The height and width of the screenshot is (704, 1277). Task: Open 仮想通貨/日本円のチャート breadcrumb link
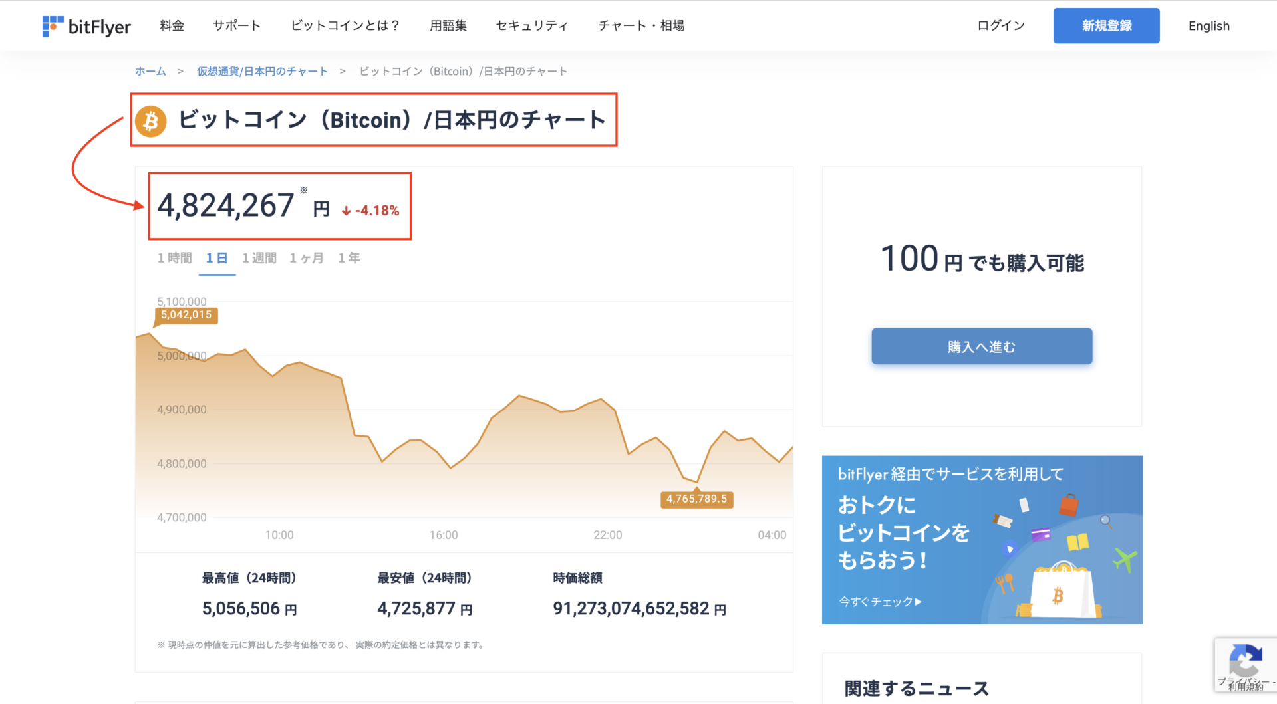[x=262, y=71]
